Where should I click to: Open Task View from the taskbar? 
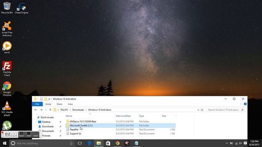coord(80,143)
